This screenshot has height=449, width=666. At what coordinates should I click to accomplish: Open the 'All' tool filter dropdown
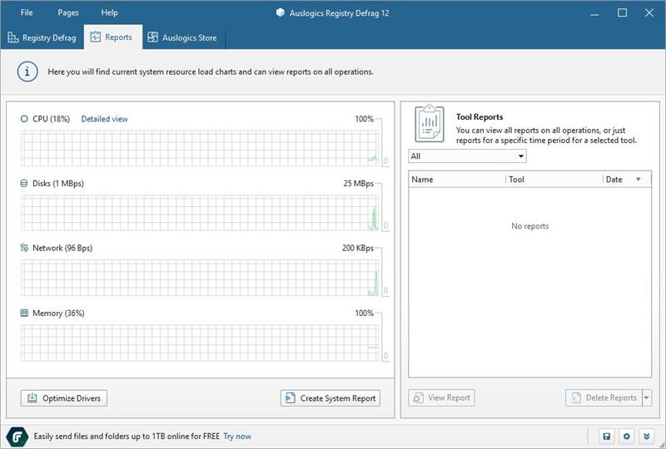pos(467,155)
